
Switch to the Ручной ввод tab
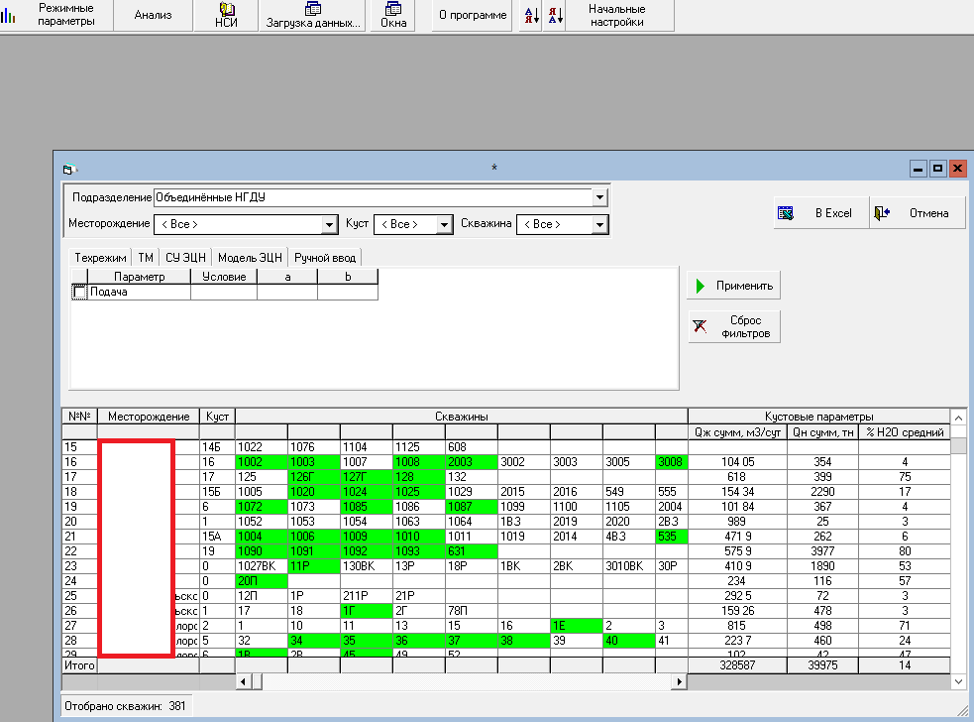click(x=325, y=258)
